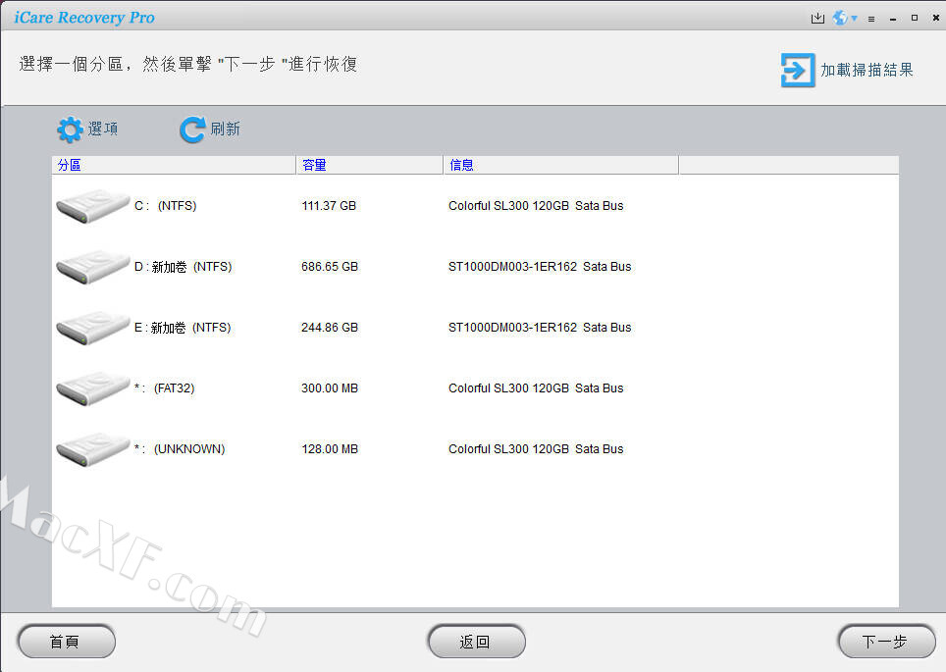Maximize the iCare Recovery Pro window

point(915,18)
